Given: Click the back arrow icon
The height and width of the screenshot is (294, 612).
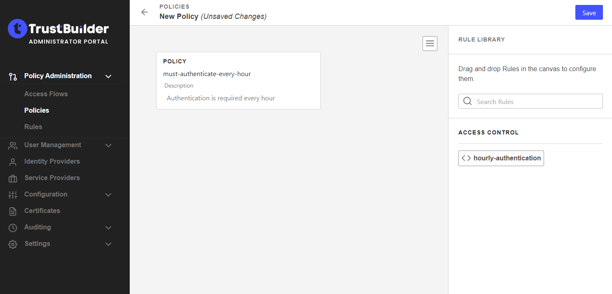Looking at the screenshot, I should 145,12.
